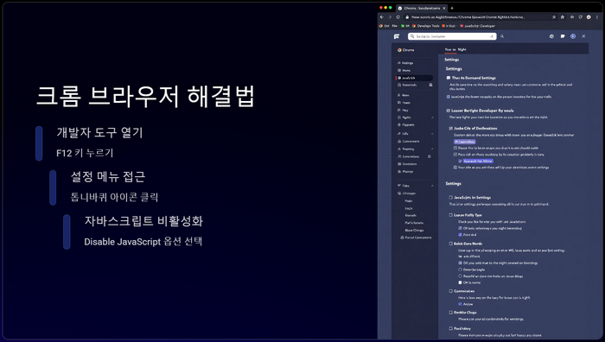This screenshot has width=605, height=342.
Task: Click the highlighted purple option label
Action: point(478,161)
